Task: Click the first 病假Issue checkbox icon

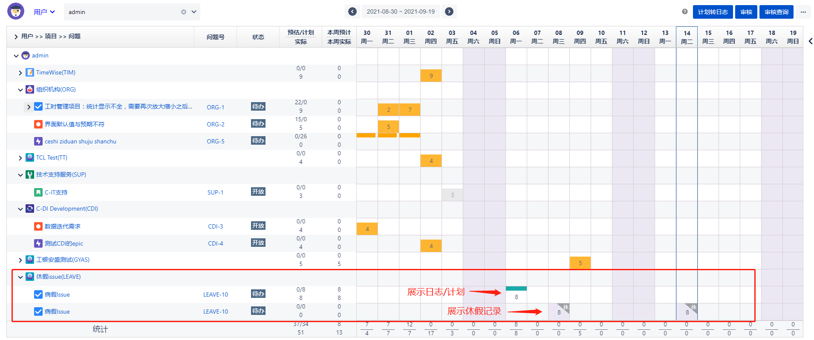Action: tap(38, 294)
